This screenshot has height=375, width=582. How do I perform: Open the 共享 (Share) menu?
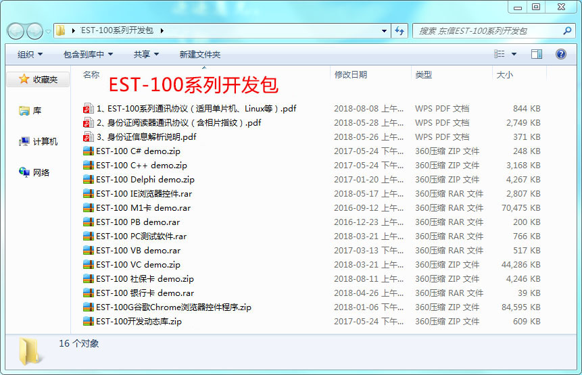(x=146, y=54)
